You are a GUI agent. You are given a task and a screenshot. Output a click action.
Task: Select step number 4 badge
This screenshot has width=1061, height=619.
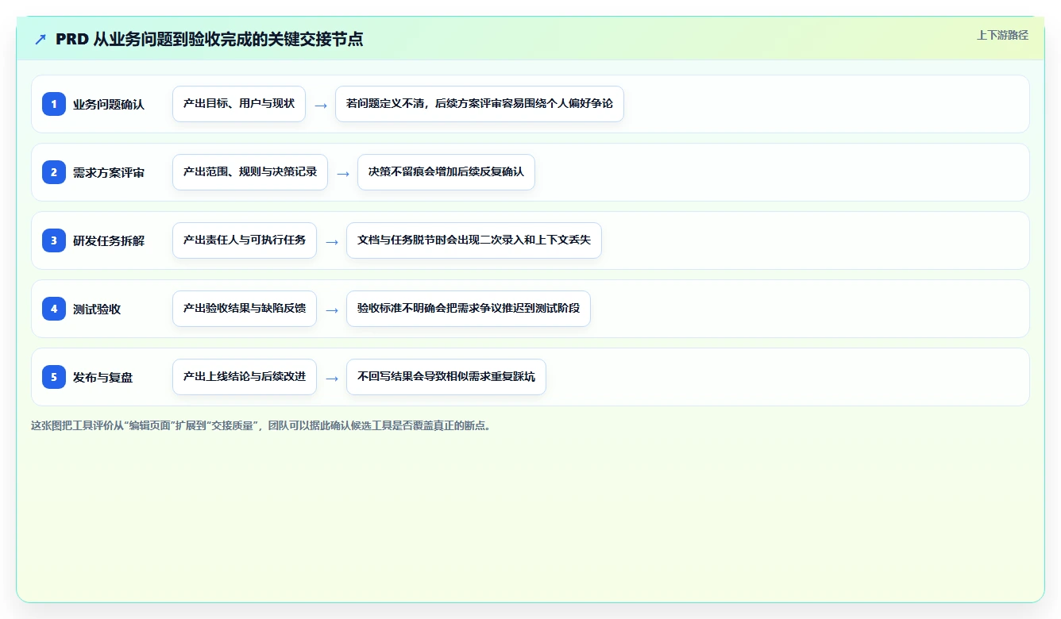tap(54, 309)
